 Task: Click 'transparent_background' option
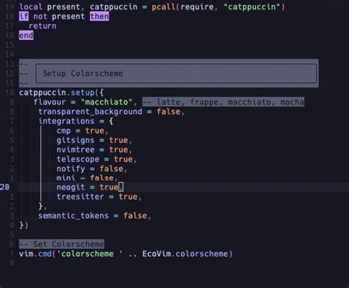[x=90, y=112]
